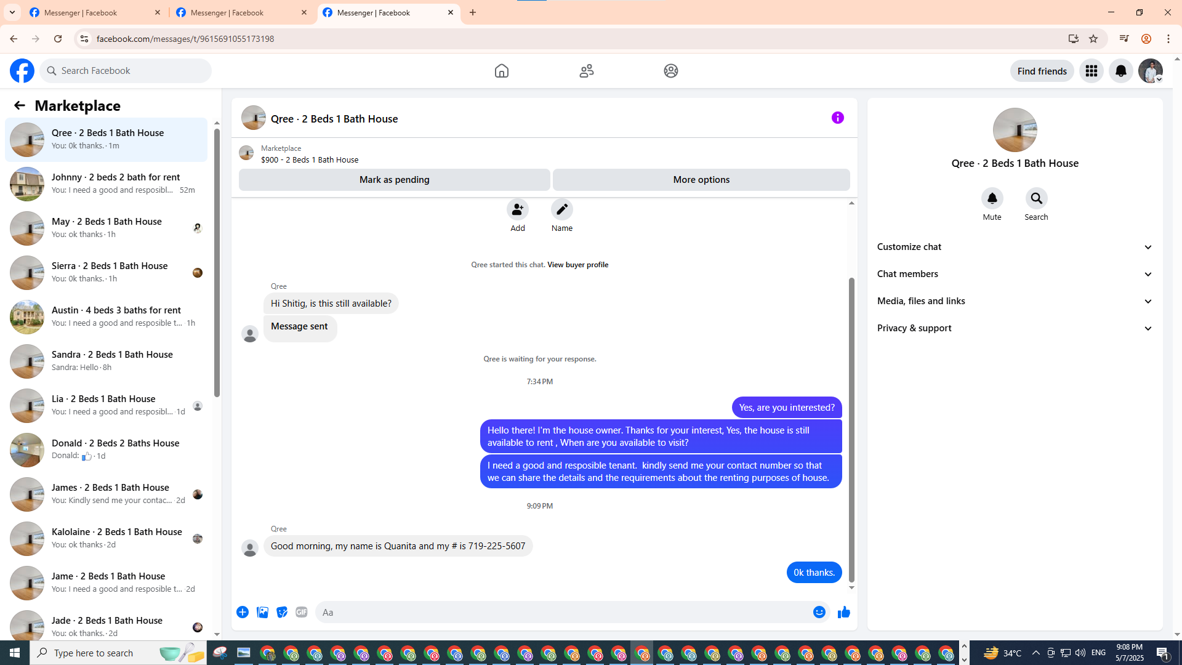Click the View buyer profile link
The width and height of the screenshot is (1182, 665).
click(x=577, y=265)
